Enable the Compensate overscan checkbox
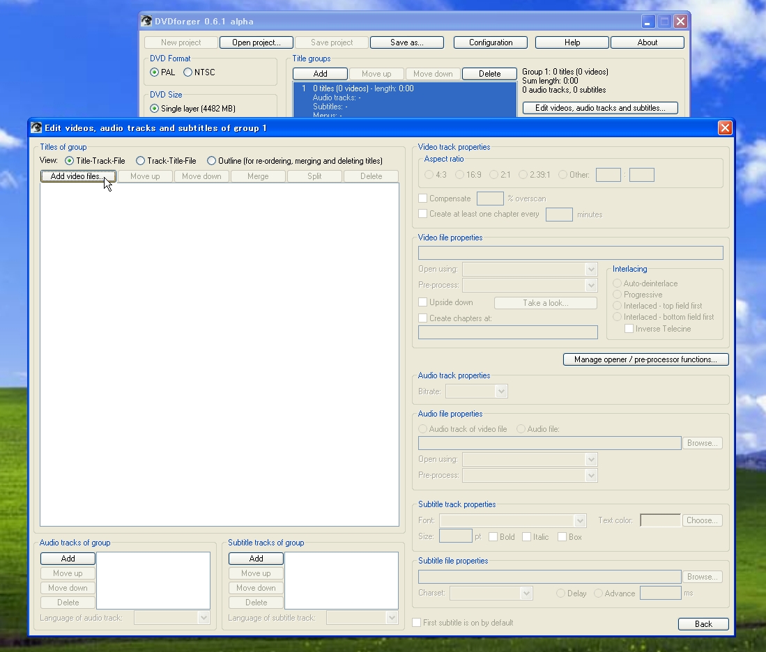Screen dimensions: 766x652 click(423, 199)
